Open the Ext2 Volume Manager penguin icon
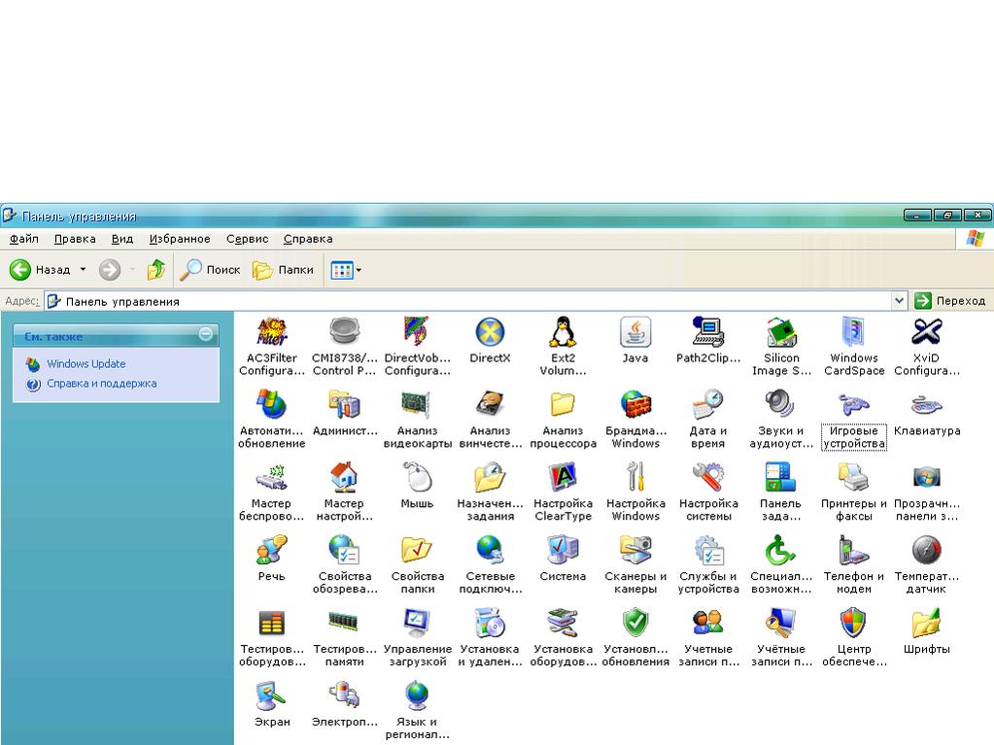The height and width of the screenshot is (745, 994). (x=563, y=333)
